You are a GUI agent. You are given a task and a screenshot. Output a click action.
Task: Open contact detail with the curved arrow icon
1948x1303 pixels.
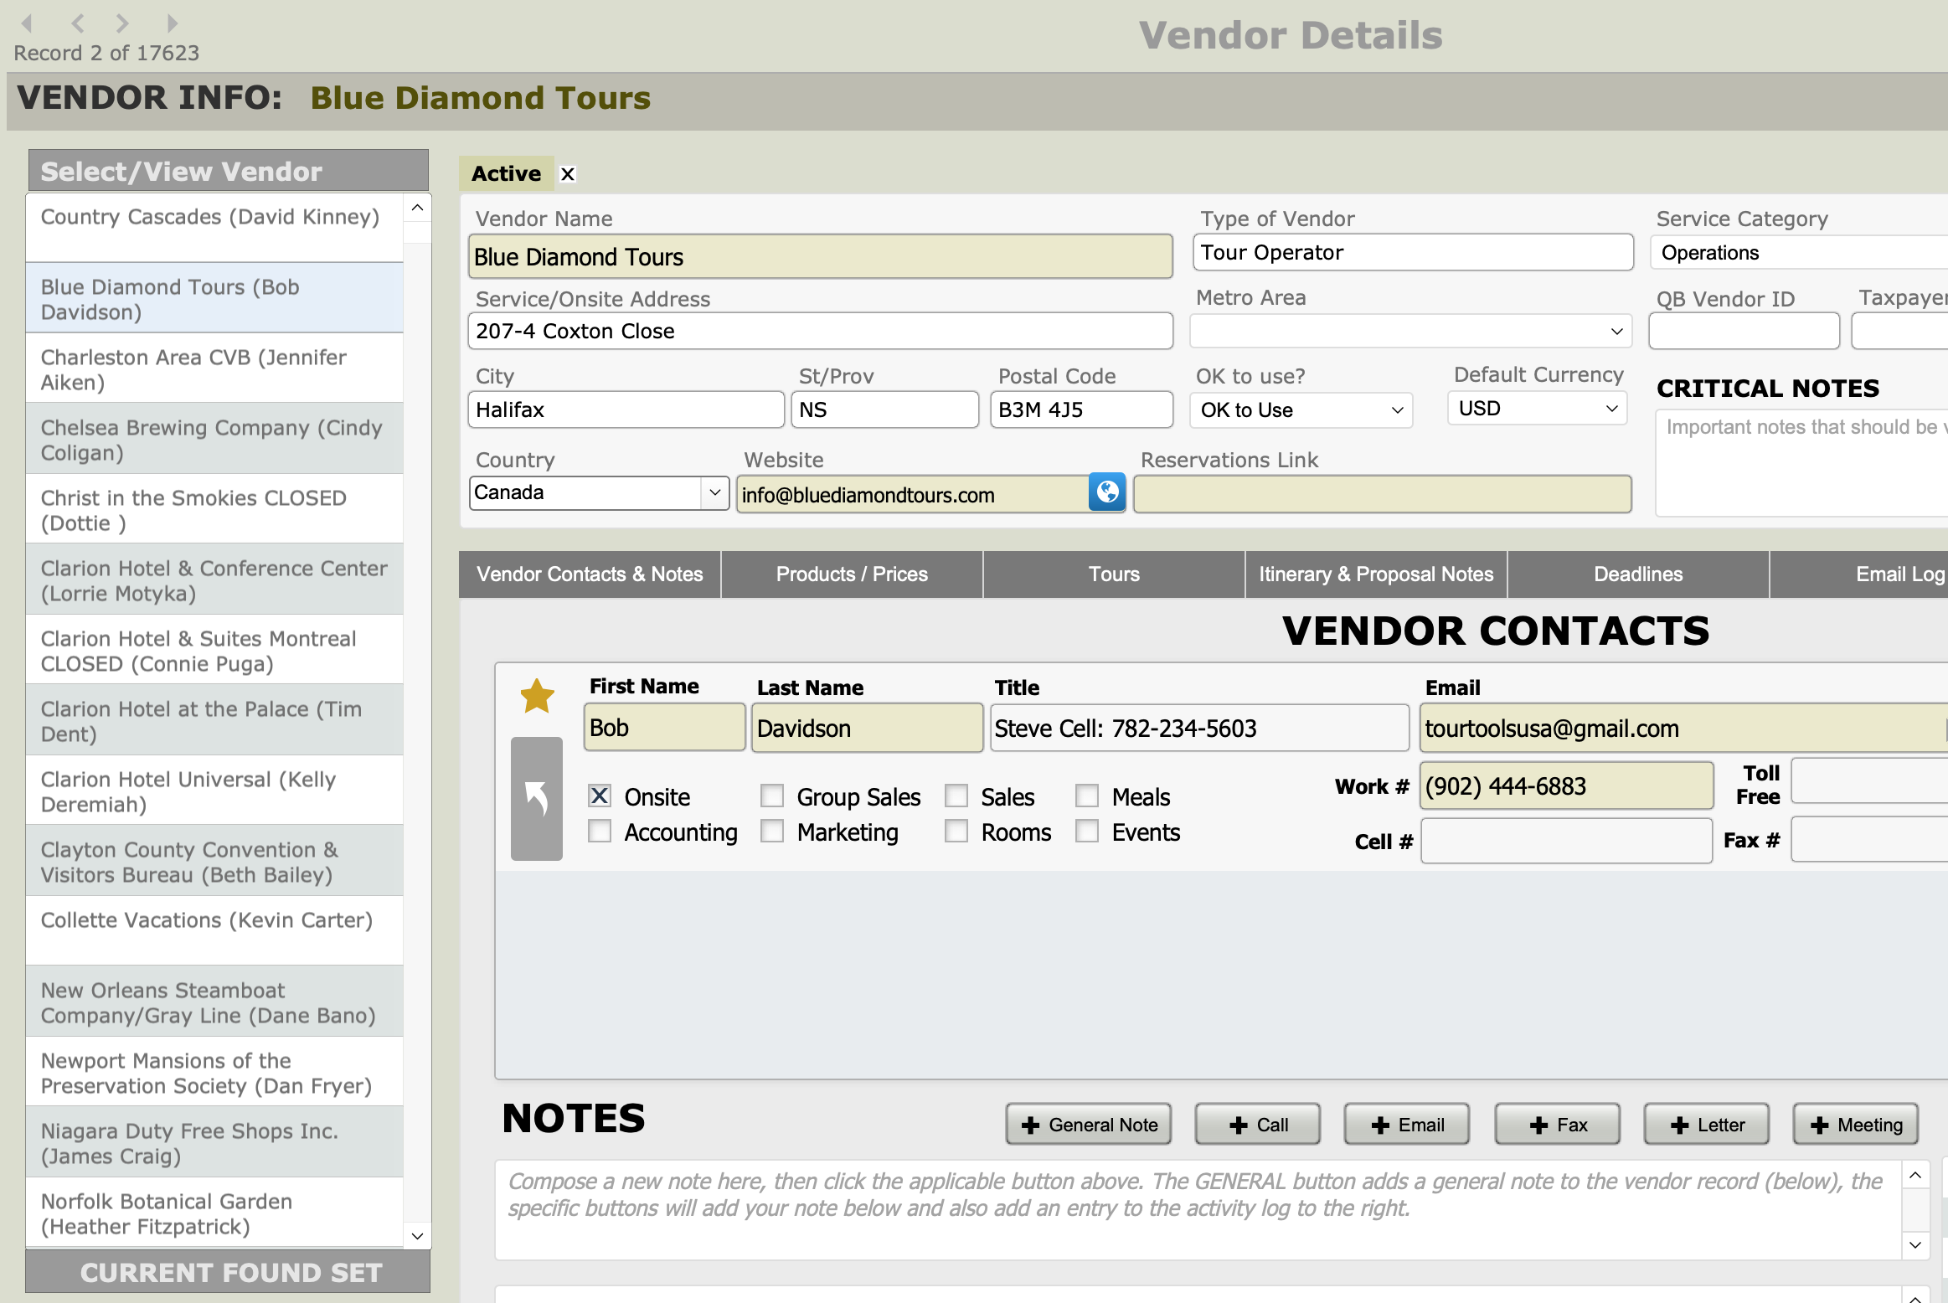pyautogui.click(x=536, y=797)
